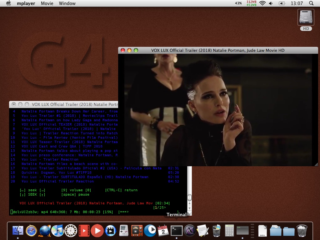The image size is (320, 240).
Task: Launch the Calculator dock icon
Action: click(x=229, y=231)
